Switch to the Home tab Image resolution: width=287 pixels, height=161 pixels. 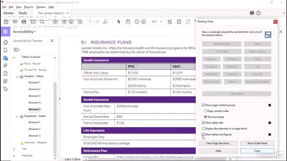(x=8, y=13)
